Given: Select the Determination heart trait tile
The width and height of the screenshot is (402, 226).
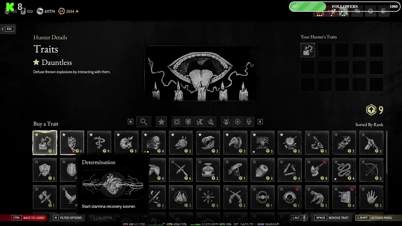Looking at the screenshot, I should [x=72, y=143].
